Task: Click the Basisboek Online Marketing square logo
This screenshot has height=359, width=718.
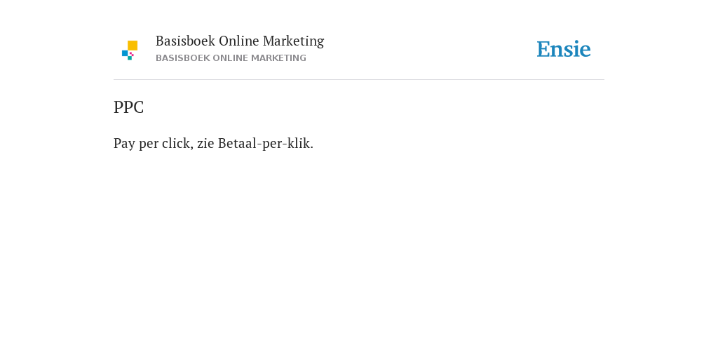Action: tap(130, 50)
